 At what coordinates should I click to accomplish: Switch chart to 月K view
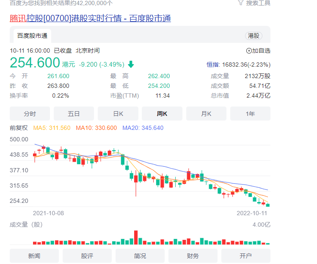tap(206, 114)
